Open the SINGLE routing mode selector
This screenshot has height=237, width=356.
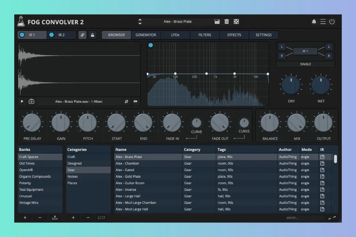(305, 64)
